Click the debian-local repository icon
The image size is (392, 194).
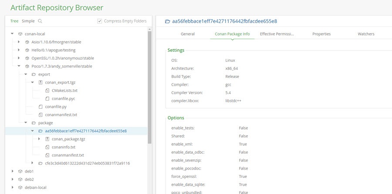tap(20, 187)
